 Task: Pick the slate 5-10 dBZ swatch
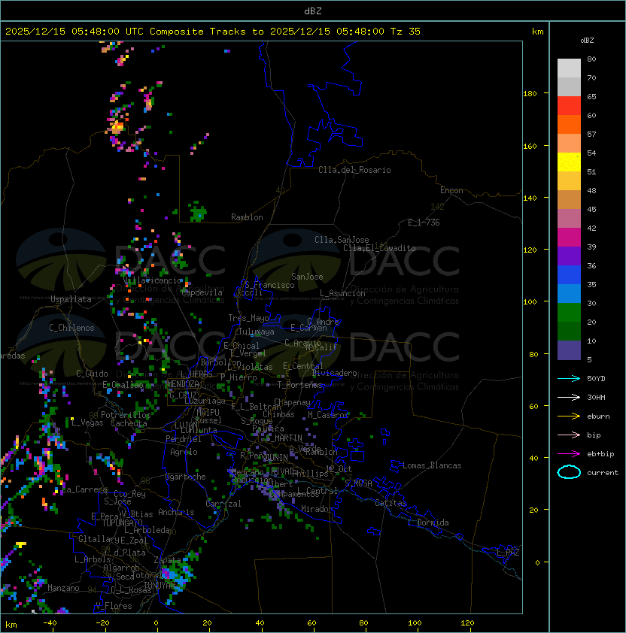click(569, 350)
